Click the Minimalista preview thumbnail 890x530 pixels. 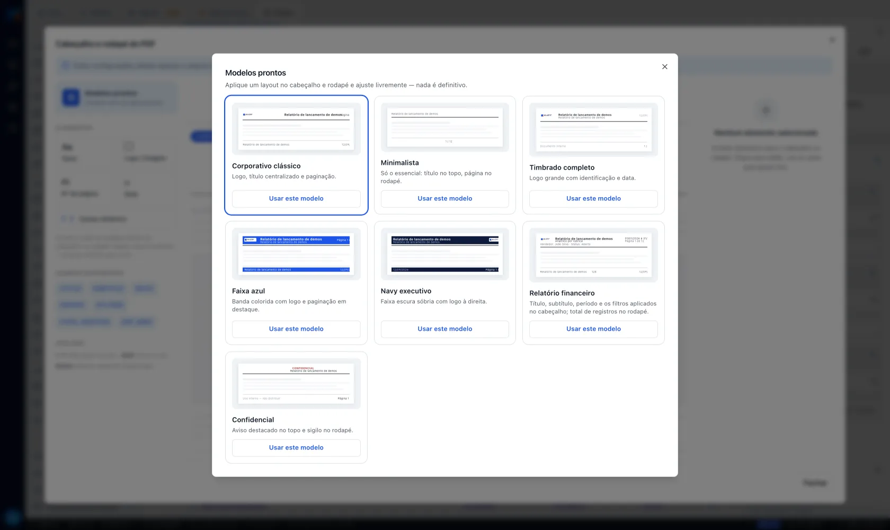pos(445,127)
